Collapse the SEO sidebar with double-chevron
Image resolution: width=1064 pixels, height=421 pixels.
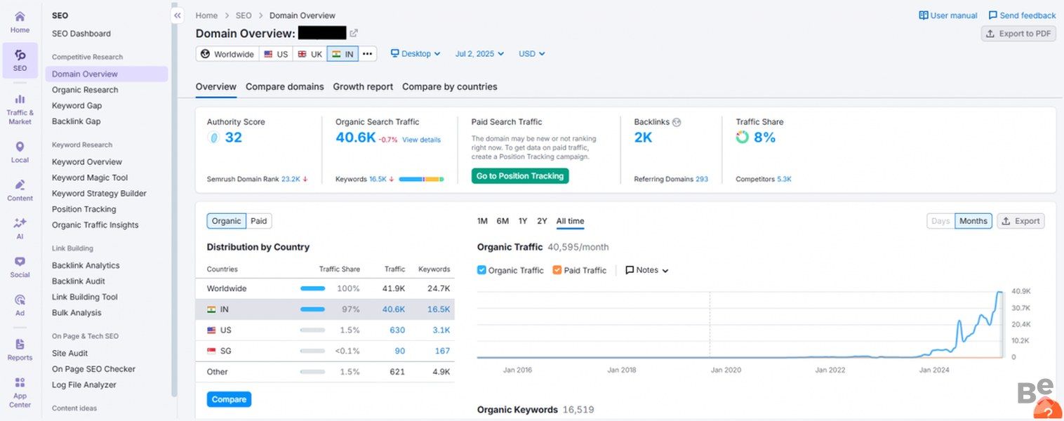(x=178, y=15)
